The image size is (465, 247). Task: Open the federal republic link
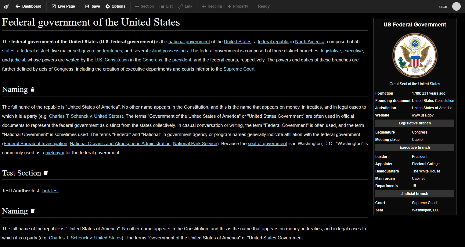(x=273, y=42)
